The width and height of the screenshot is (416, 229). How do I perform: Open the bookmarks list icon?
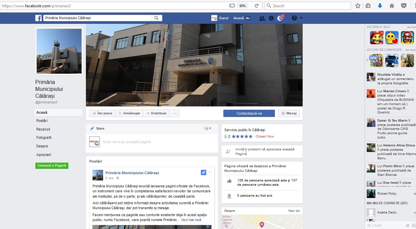(x=368, y=6)
